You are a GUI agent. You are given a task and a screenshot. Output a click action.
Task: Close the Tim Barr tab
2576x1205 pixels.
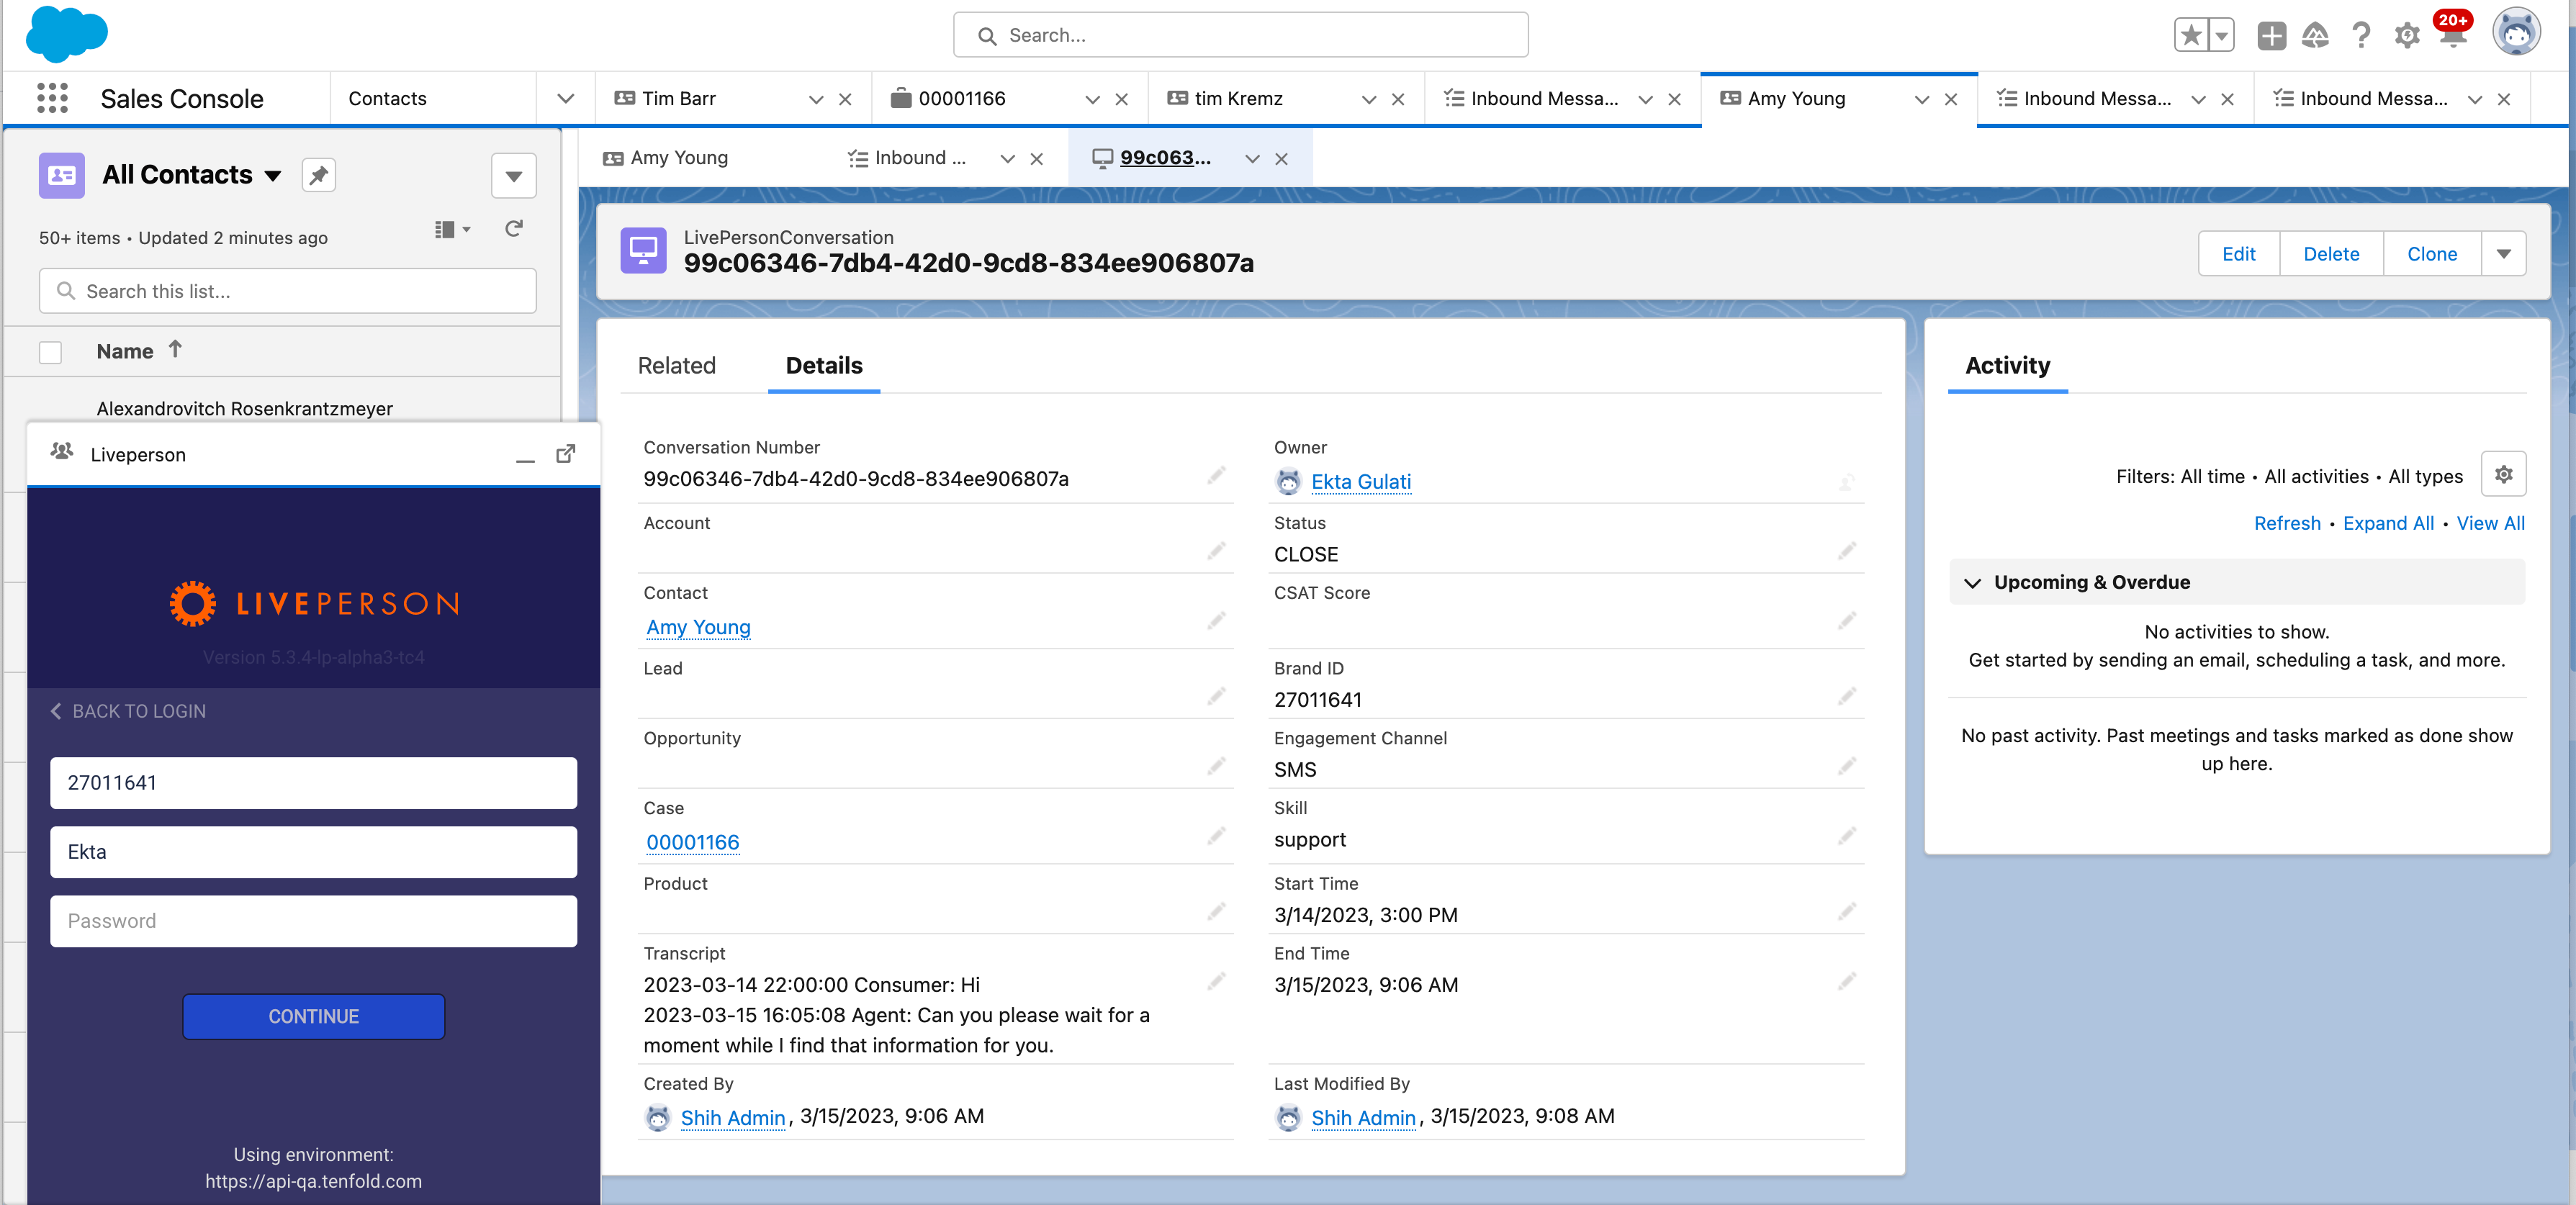click(x=845, y=99)
